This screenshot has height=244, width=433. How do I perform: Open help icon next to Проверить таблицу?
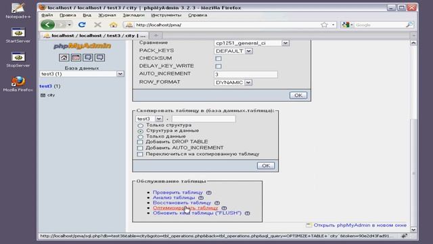(x=209, y=192)
